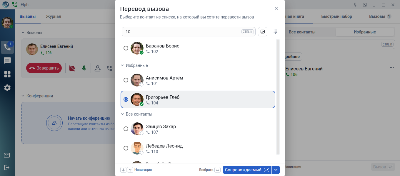The width and height of the screenshot is (400, 176).
Task: Open transfer type dropdown next to Сопровождаемый
Action: pyautogui.click(x=276, y=170)
